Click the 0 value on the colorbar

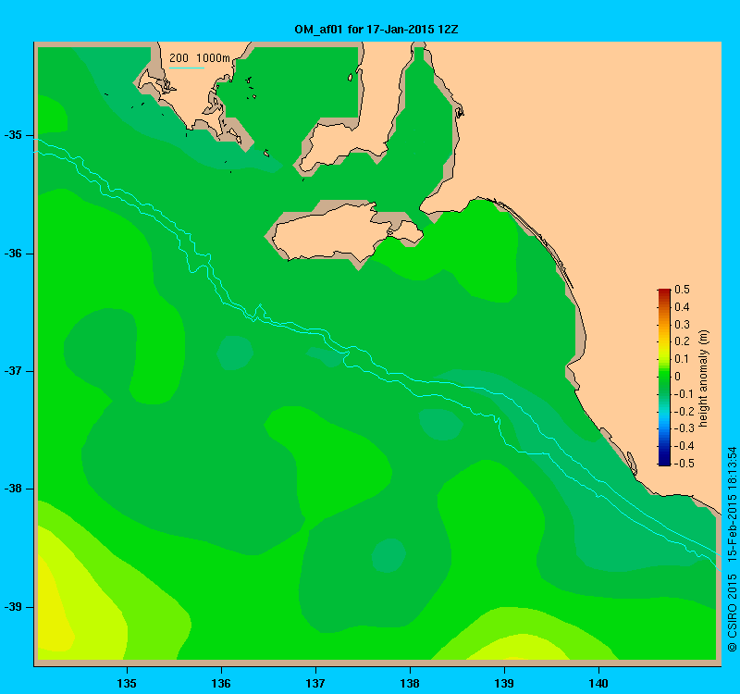tap(678, 377)
